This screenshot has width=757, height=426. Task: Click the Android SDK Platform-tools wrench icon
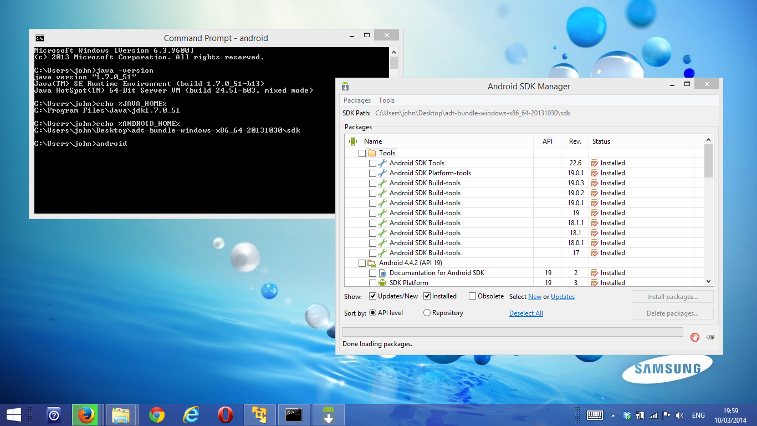382,173
